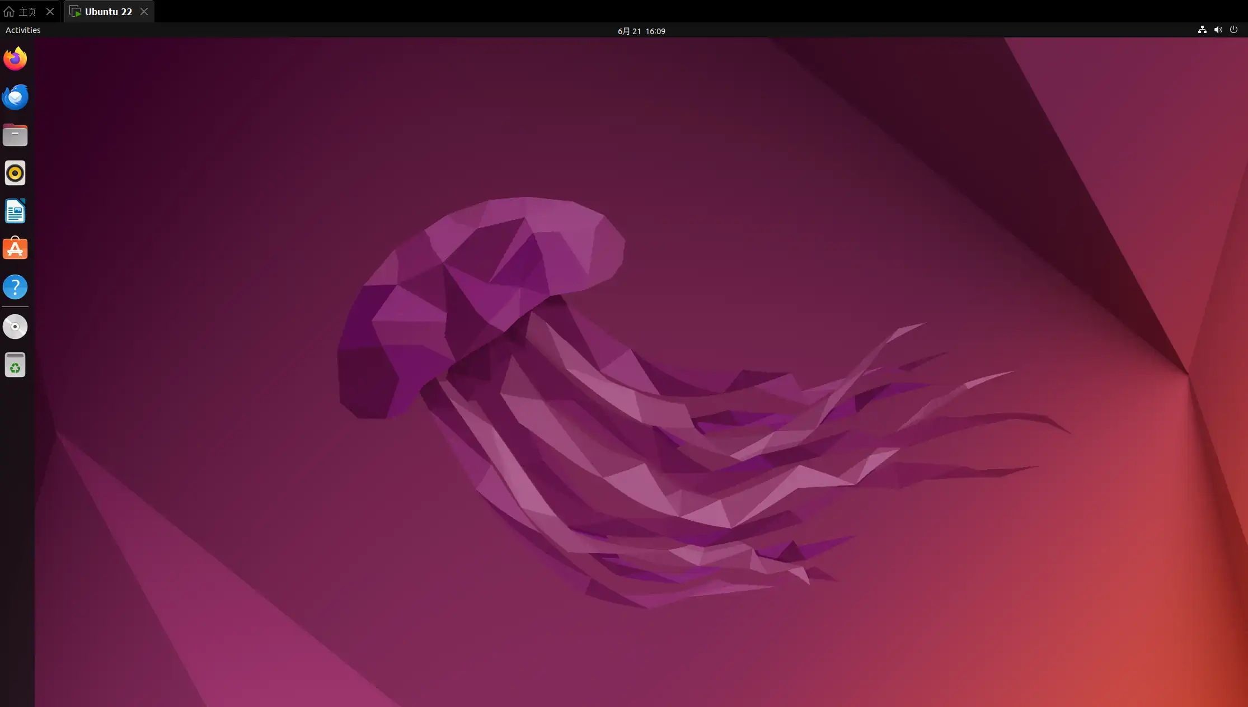Screen dimensions: 1248x707
Task: Launch Firefox from the dock
Action: 15,59
